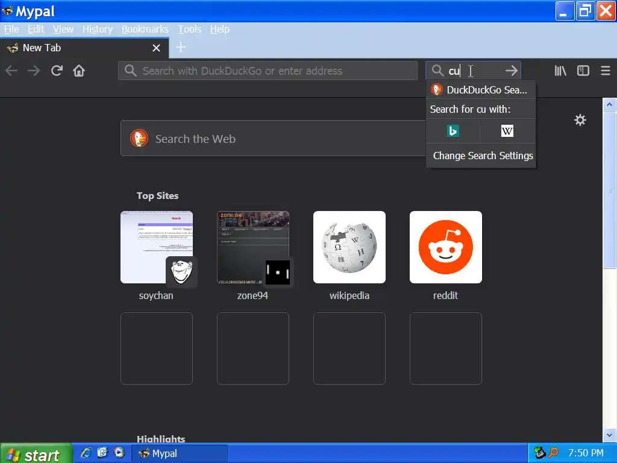This screenshot has width=617, height=463.
Task: Launch Internet Explorer from quick launch
Action: tap(86, 453)
